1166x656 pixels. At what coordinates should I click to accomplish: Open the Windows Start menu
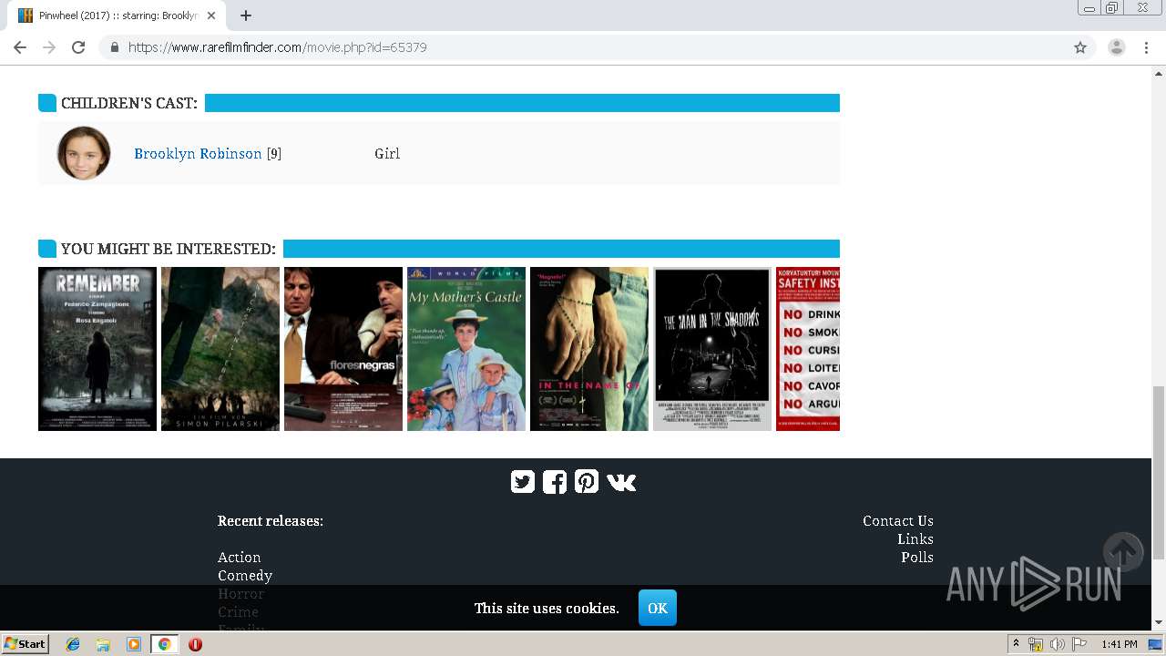(25, 644)
